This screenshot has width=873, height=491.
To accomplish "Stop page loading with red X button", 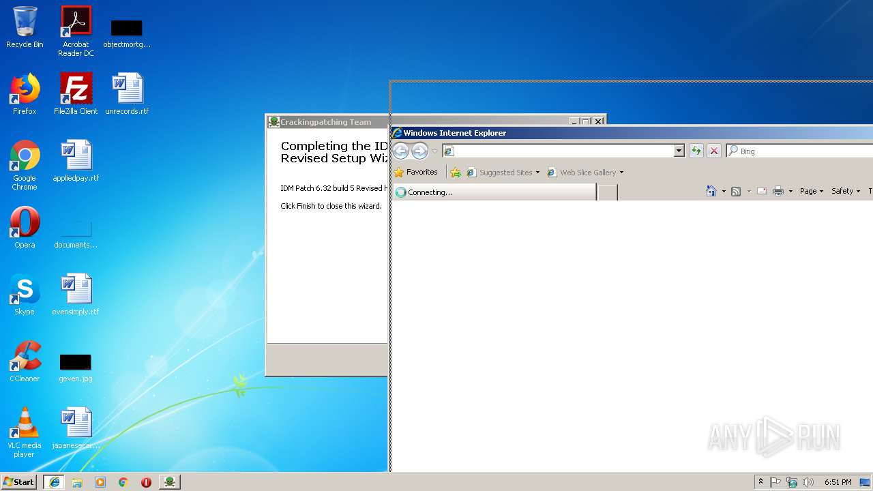I will [x=713, y=151].
